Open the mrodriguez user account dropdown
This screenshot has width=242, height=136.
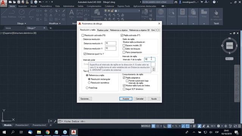pyautogui.click(x=189, y=2)
